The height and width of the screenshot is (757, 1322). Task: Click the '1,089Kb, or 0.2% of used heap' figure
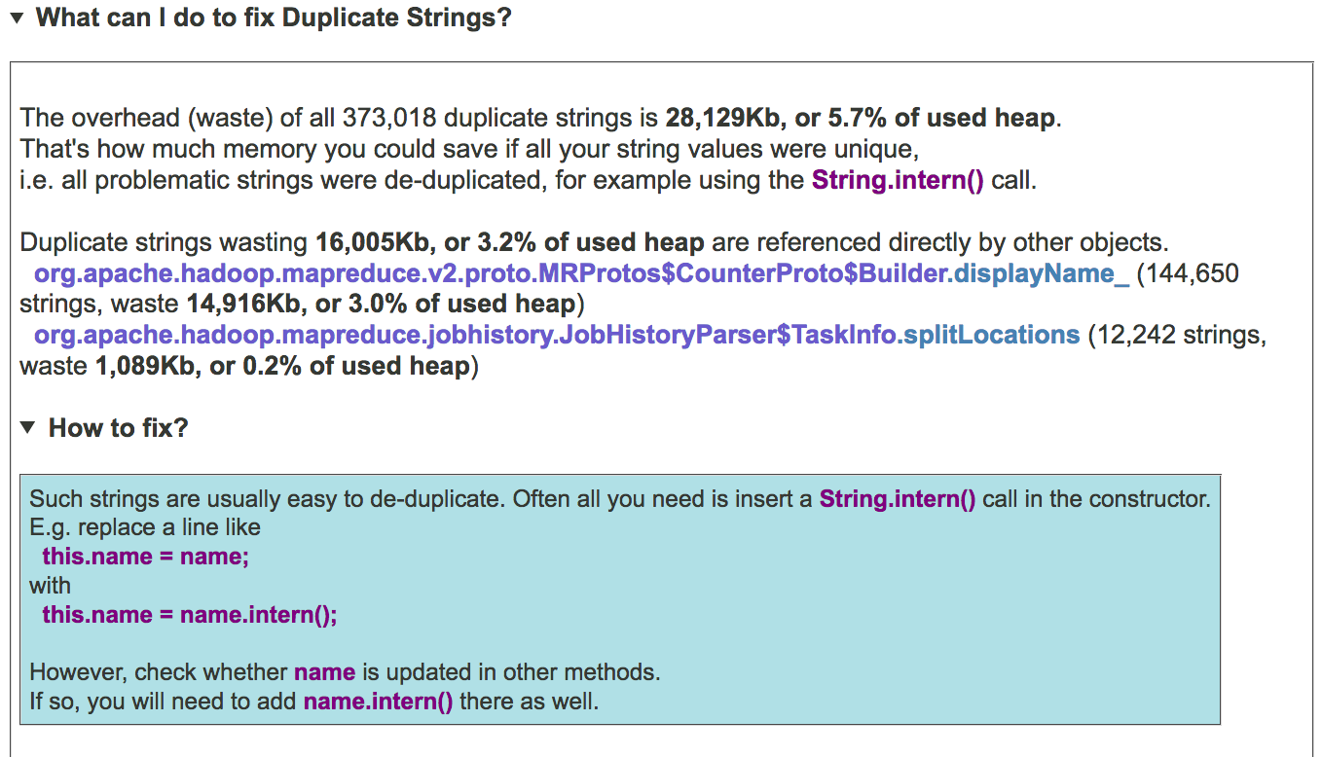pos(282,367)
